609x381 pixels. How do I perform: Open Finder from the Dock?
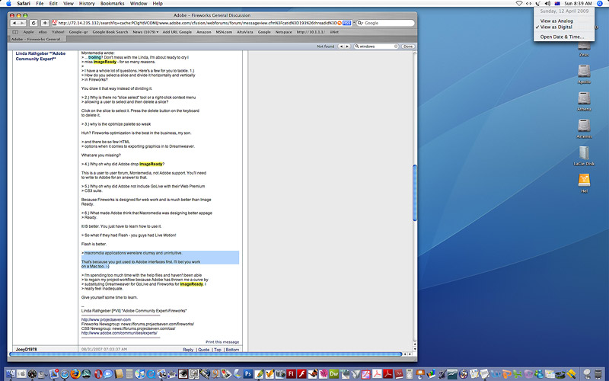coord(11,373)
